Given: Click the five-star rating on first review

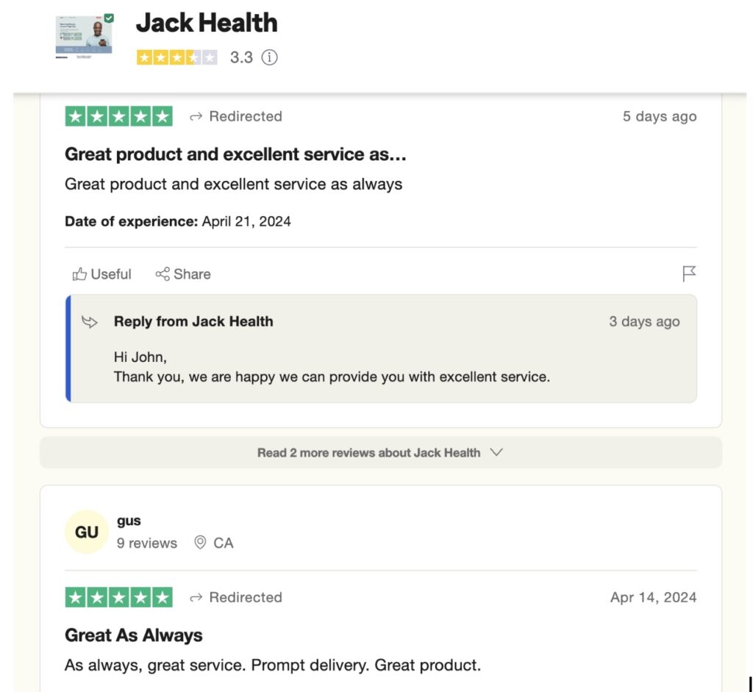Looking at the screenshot, I should 118,117.
